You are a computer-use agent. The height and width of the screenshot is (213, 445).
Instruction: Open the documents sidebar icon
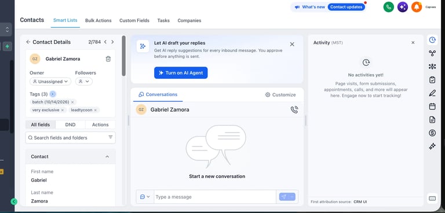point(432,120)
